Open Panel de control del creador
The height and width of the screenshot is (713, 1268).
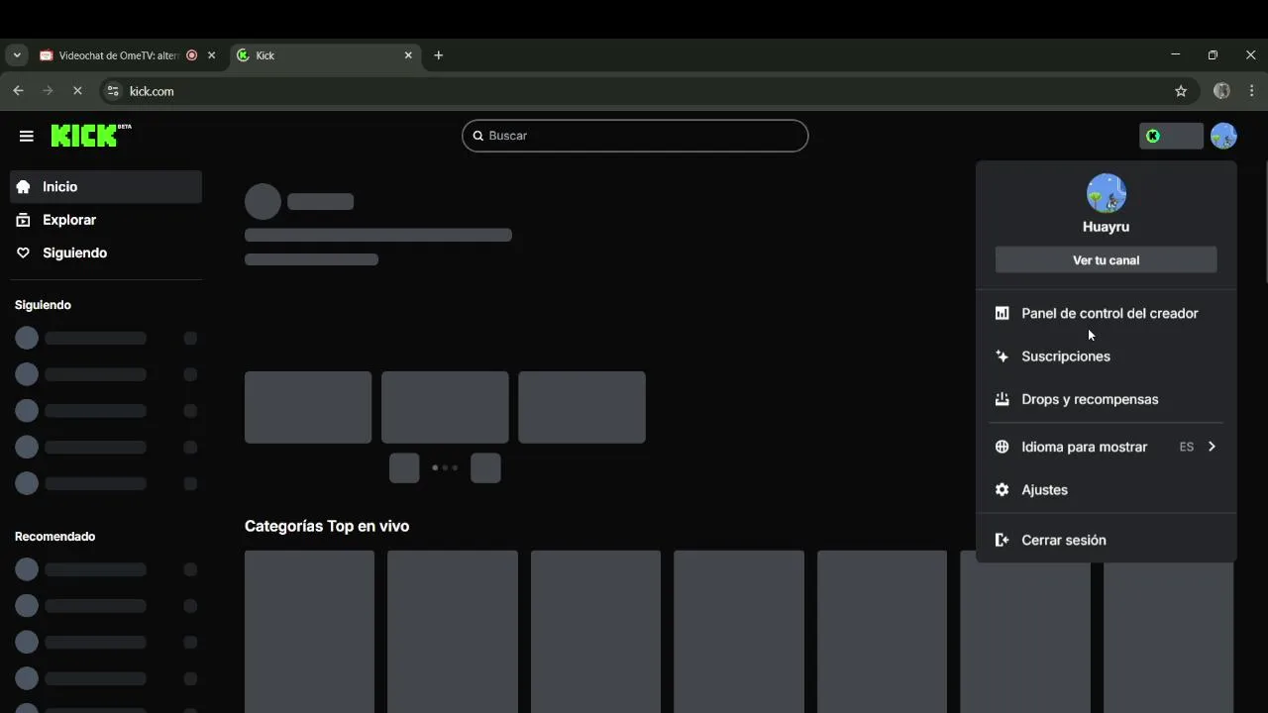(x=1107, y=313)
